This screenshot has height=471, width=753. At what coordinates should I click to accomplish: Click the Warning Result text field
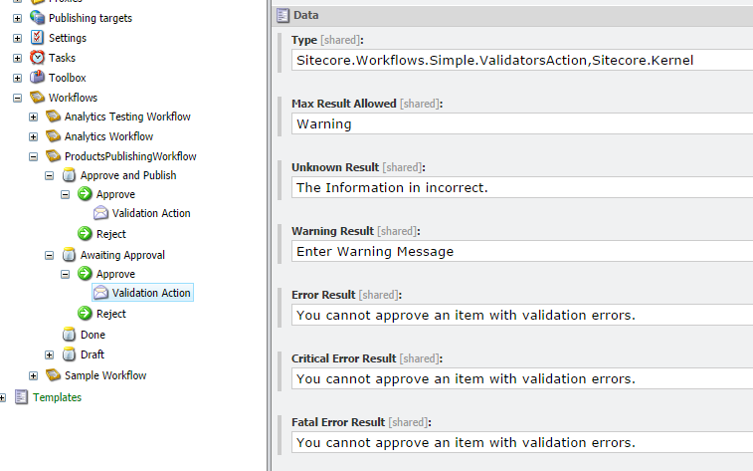[522, 251]
